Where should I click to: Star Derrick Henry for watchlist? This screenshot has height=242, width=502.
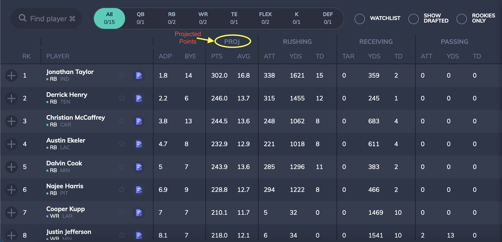coord(121,98)
